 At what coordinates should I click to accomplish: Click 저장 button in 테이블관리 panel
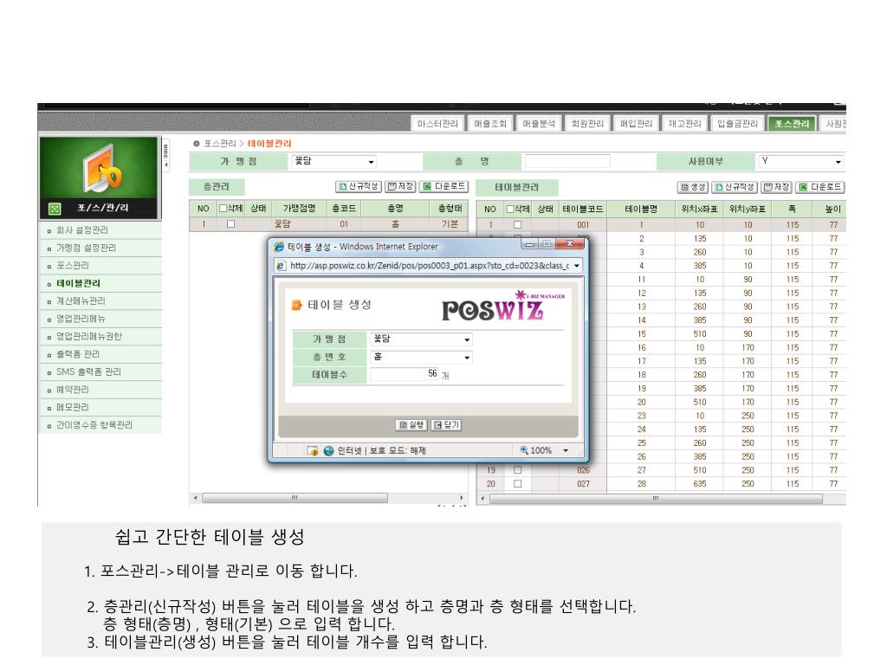coord(776,187)
